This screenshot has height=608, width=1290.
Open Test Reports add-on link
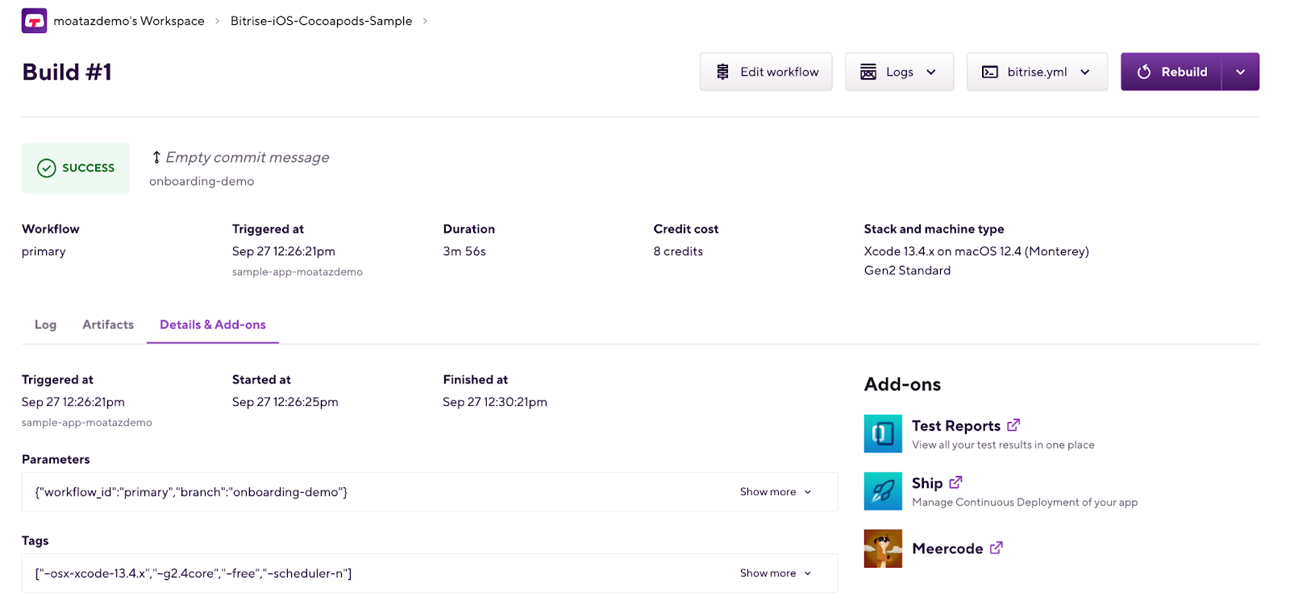click(x=956, y=426)
